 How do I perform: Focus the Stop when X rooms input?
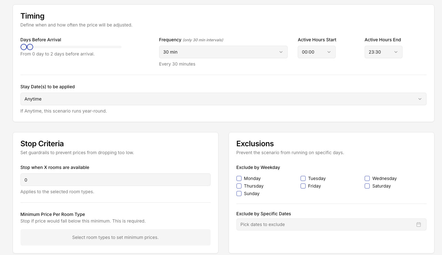point(115,180)
